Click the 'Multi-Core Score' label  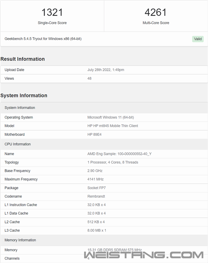(x=156, y=23)
